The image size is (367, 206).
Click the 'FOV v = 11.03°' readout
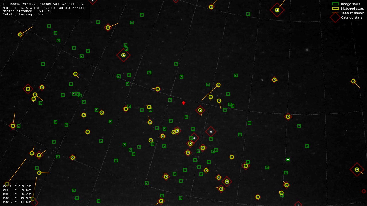pos(17,202)
